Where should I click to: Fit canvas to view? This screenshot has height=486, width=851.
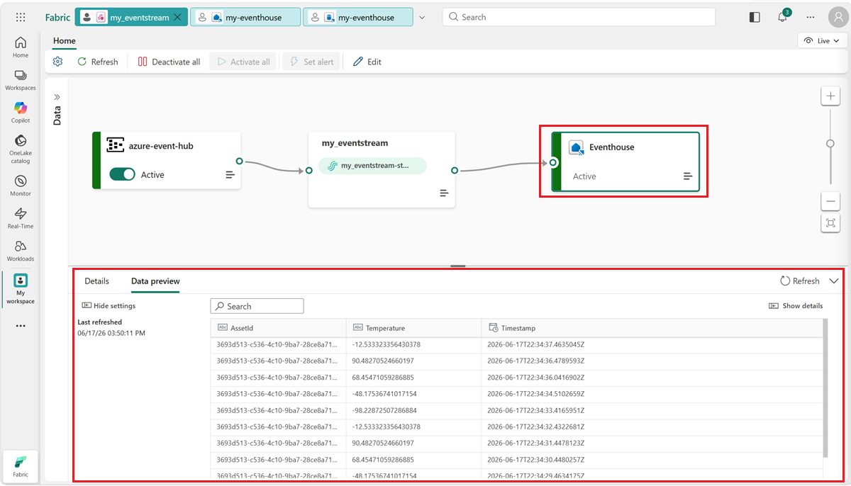[830, 222]
